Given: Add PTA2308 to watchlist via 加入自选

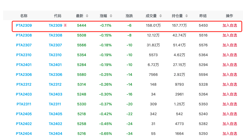Looking at the screenshot, I should pos(230,35).
